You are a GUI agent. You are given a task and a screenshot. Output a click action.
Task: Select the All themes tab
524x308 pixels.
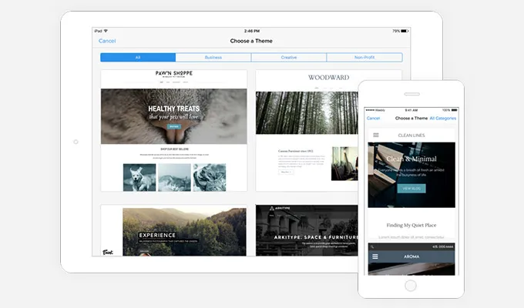click(x=138, y=57)
